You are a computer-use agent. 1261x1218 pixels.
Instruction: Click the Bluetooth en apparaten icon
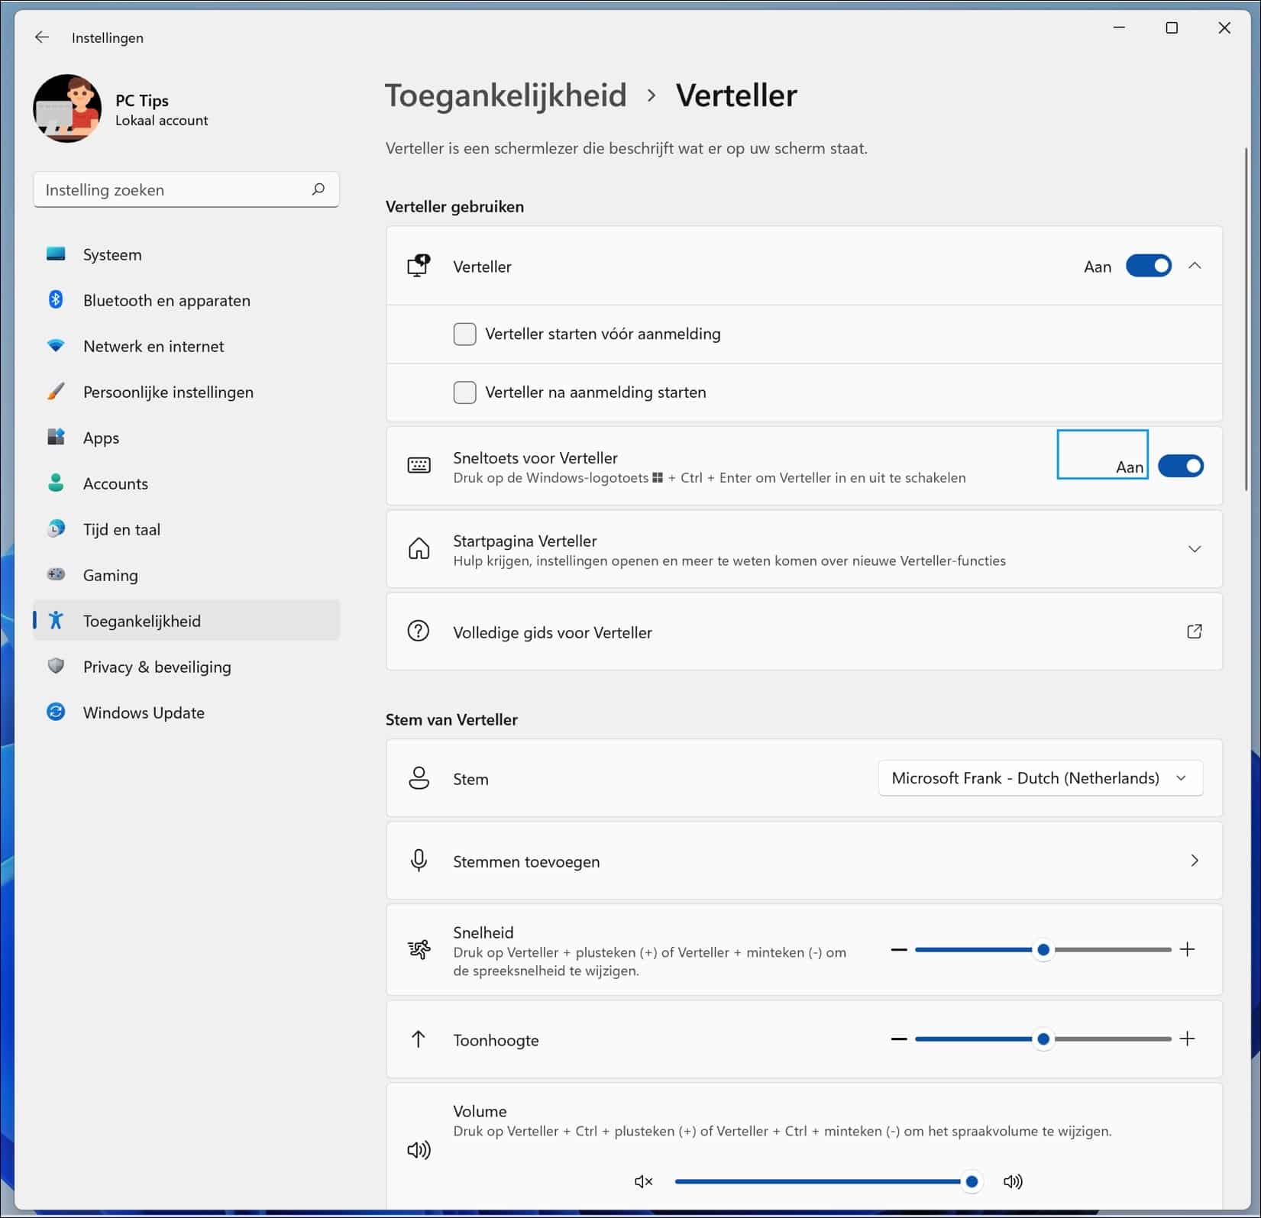pyautogui.click(x=56, y=300)
